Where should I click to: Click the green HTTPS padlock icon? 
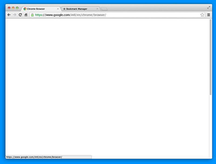tap(32, 15)
